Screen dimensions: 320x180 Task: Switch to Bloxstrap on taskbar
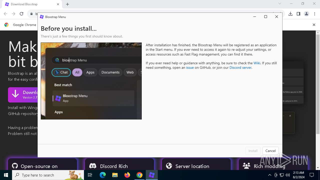click(x=151, y=175)
